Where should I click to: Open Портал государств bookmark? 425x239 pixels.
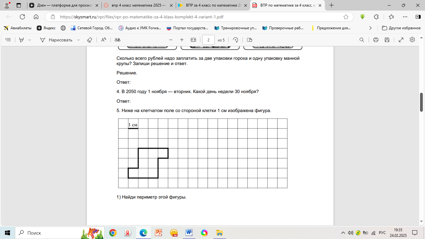pos(188,28)
